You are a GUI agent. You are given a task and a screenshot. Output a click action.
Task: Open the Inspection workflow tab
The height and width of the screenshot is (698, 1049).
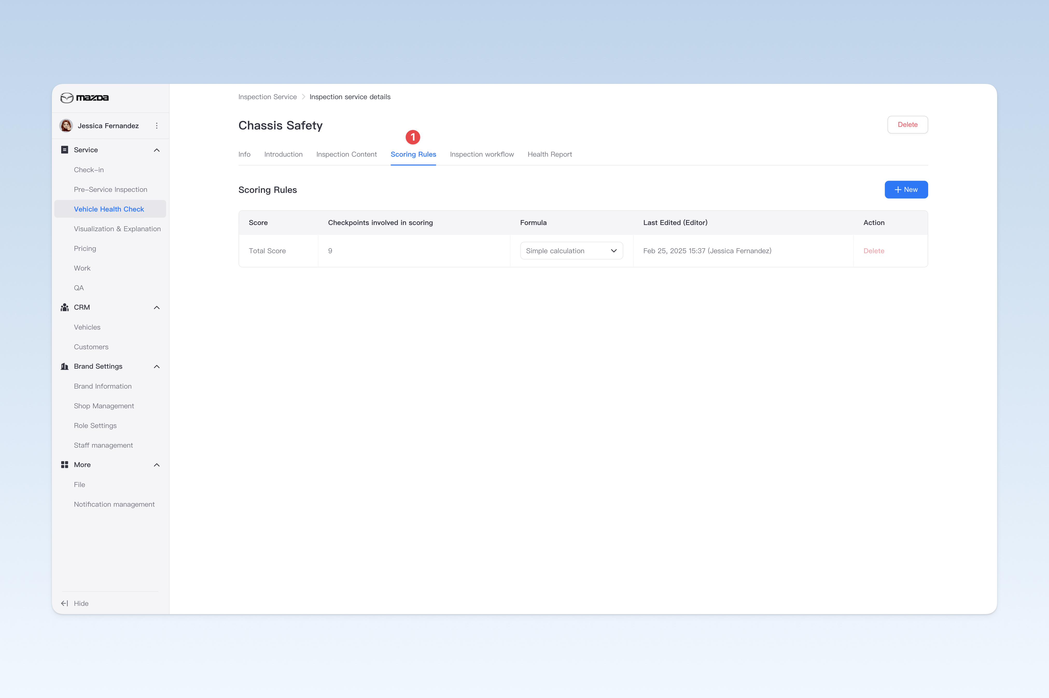tap(482, 154)
